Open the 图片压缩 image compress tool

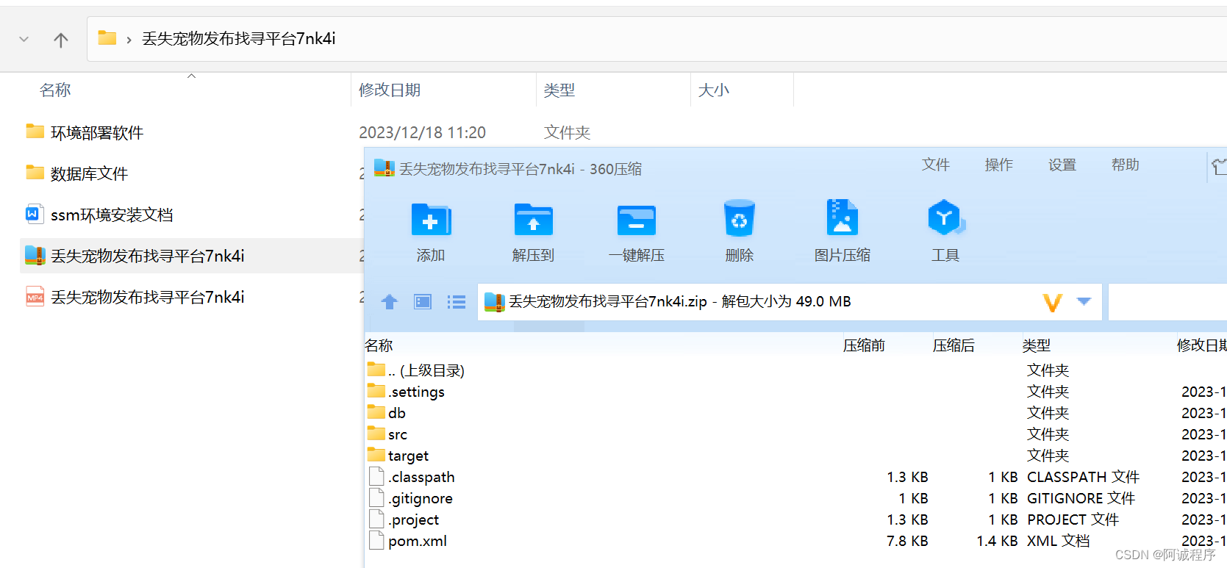click(842, 218)
